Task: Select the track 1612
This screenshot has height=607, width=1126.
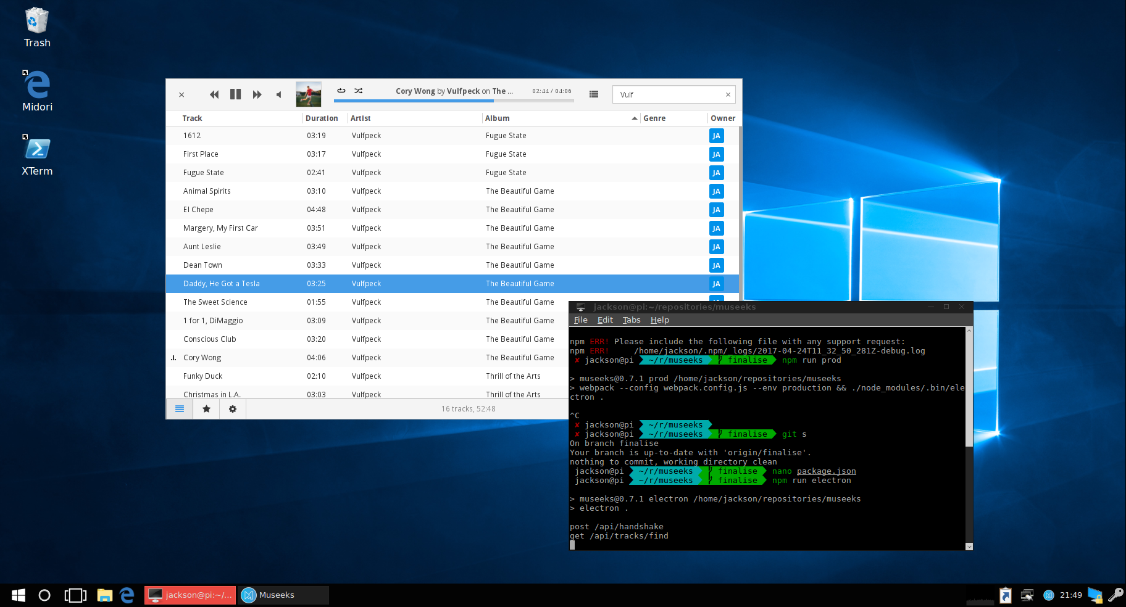Action: [x=452, y=136]
